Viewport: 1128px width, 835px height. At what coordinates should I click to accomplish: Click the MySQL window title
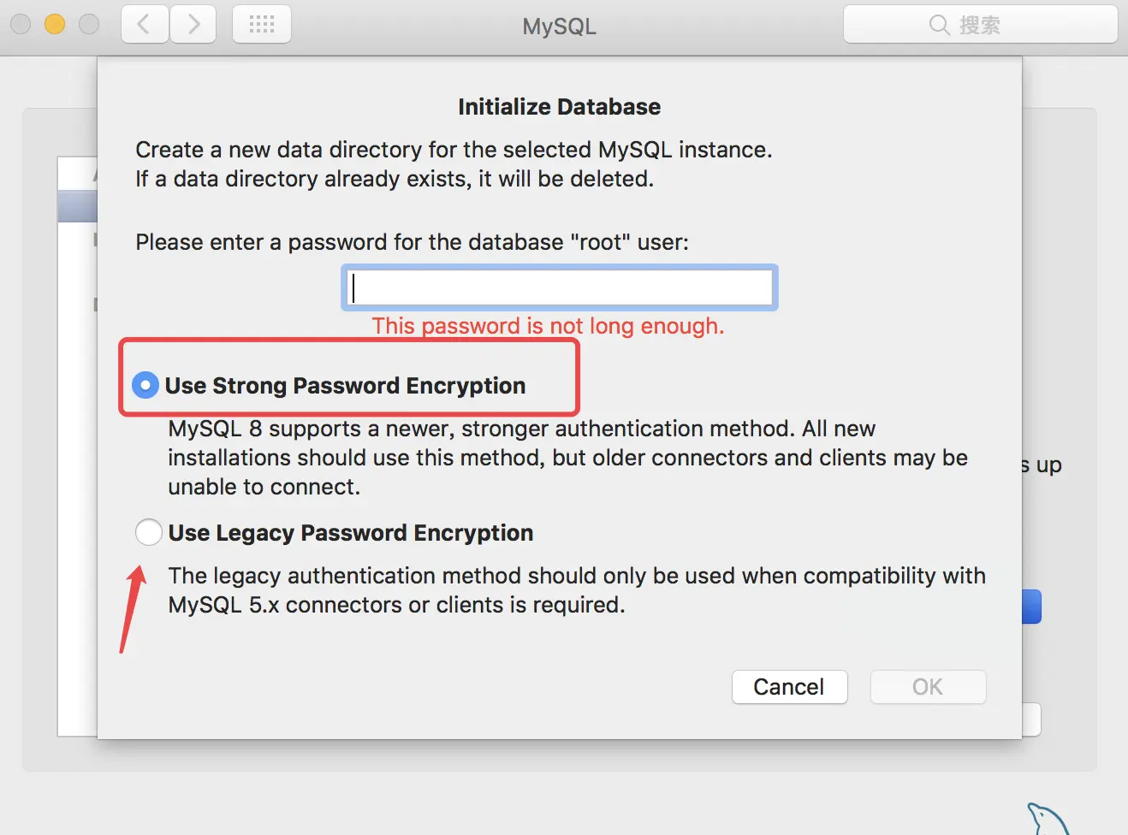pos(560,27)
